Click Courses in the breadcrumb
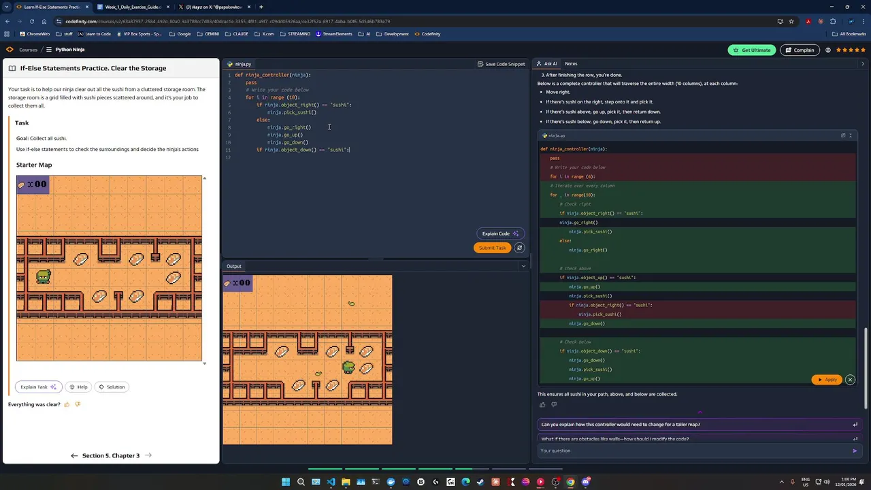The image size is (871, 490). pos(28,50)
